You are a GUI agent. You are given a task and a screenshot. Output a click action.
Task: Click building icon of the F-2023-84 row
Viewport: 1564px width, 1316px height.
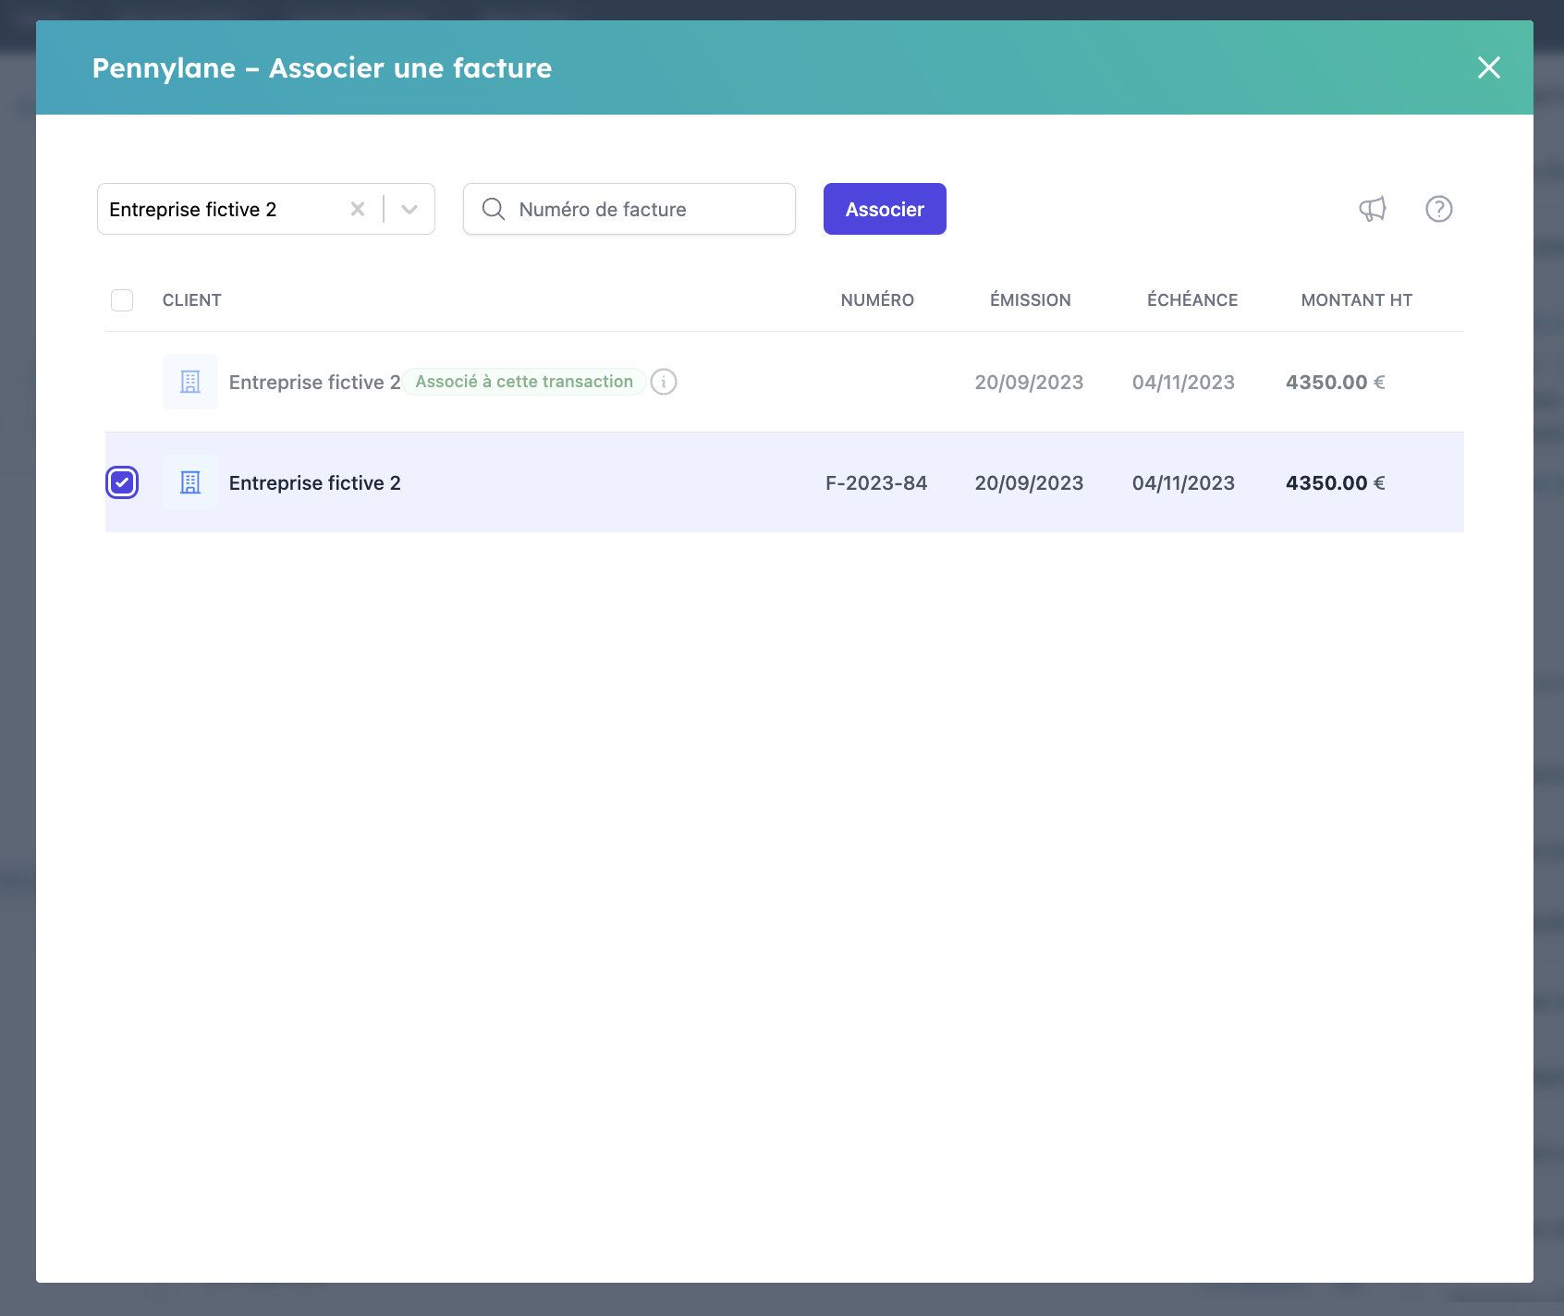(x=190, y=482)
